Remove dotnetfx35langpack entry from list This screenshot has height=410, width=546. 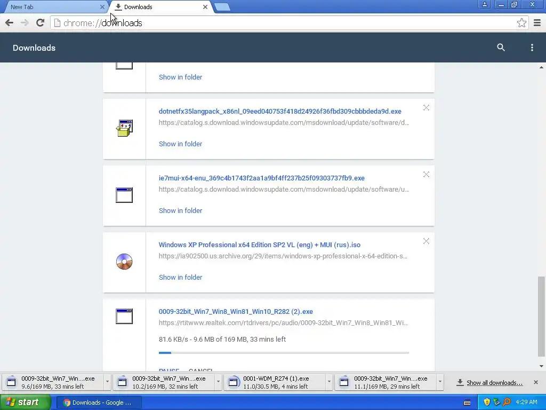[x=426, y=108]
